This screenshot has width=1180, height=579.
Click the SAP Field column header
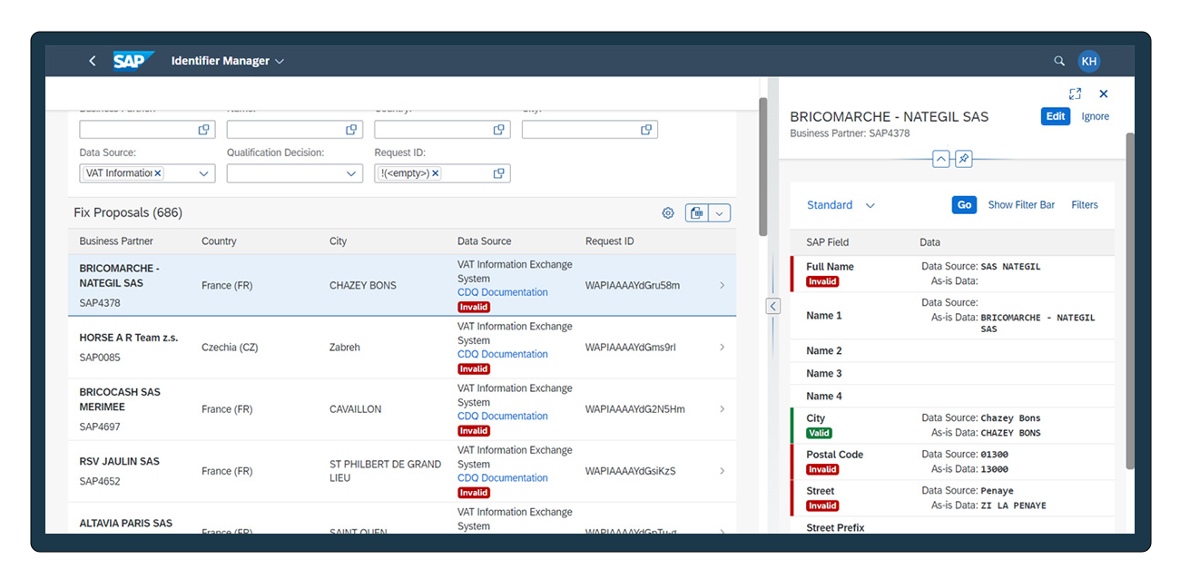coord(828,242)
